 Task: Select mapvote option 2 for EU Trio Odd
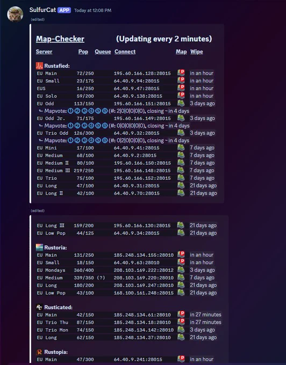point(77,141)
